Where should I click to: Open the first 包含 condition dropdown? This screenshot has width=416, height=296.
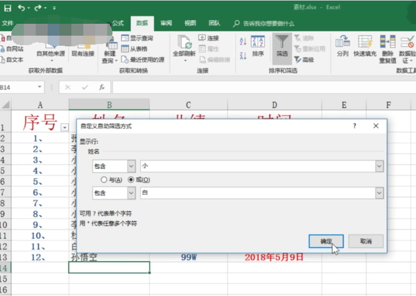[131, 166]
